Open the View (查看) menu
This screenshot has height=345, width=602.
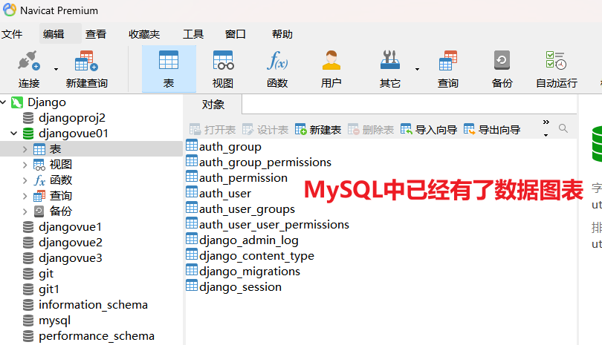click(96, 34)
